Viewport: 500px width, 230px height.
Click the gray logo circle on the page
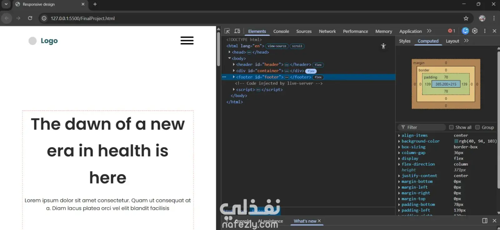32,41
